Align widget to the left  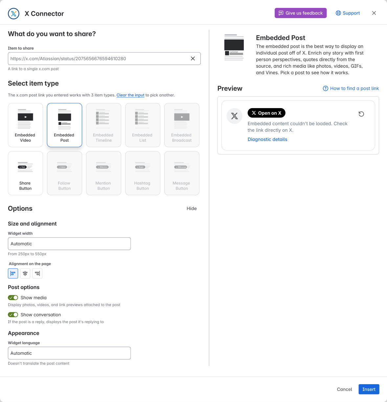[x=13, y=273]
